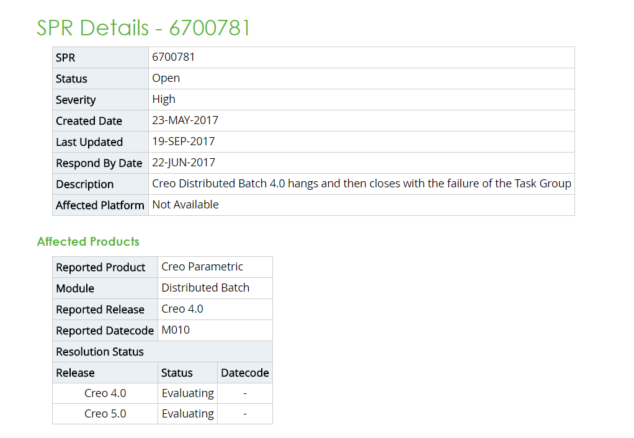Click the Release column header

point(76,373)
